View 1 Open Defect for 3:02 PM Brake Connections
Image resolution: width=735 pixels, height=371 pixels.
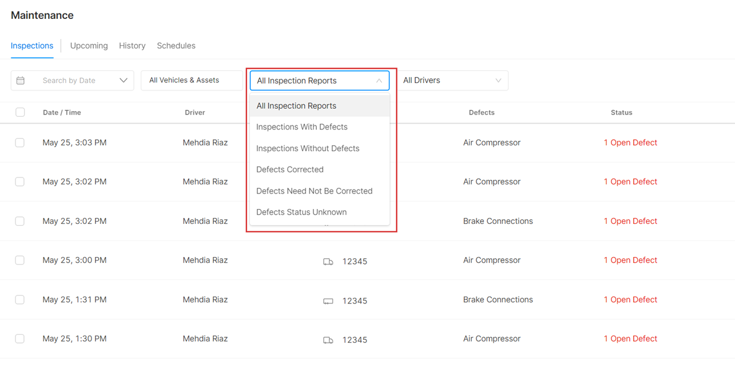pyautogui.click(x=630, y=221)
